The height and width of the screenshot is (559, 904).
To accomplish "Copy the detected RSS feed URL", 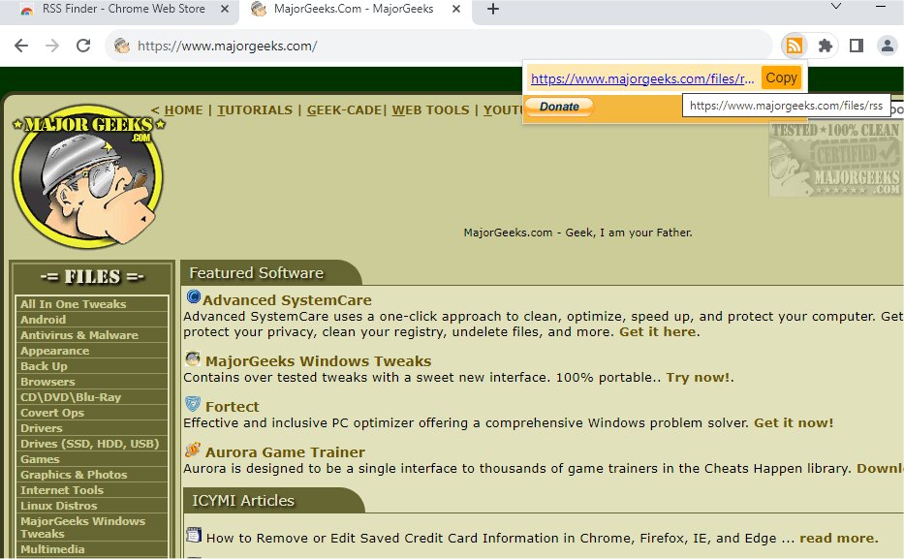I will pyautogui.click(x=781, y=78).
